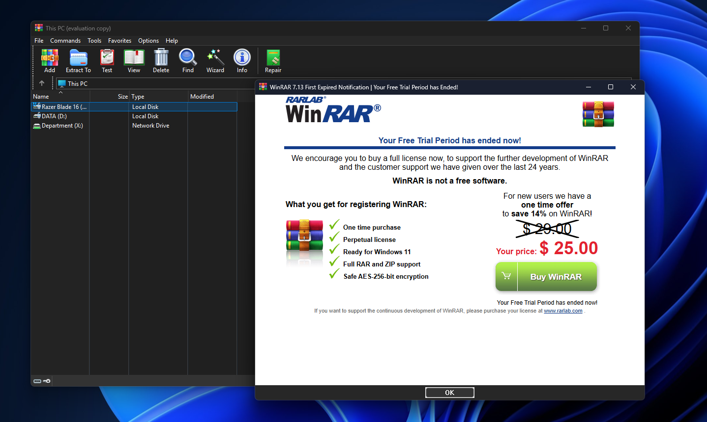
Task: Toggle the keyboard icon in the status bar
Action: point(37,381)
